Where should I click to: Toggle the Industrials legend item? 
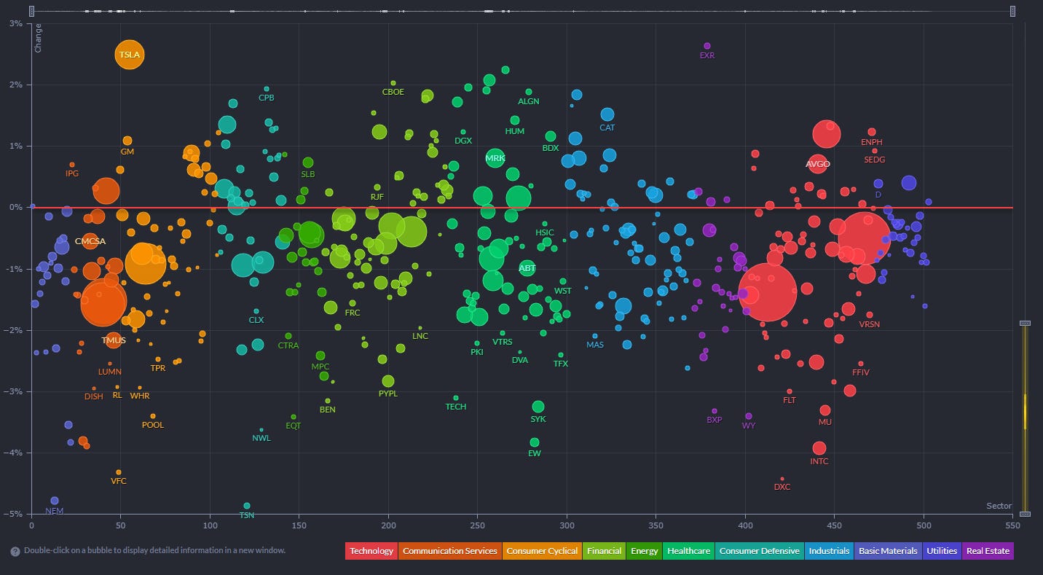pyautogui.click(x=829, y=551)
